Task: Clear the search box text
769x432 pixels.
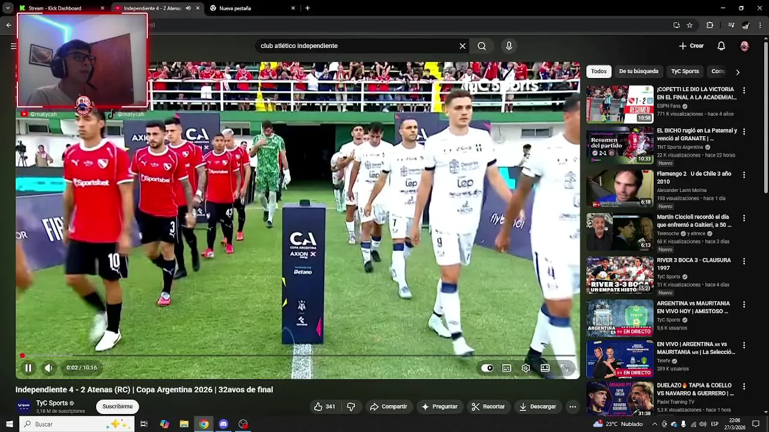Action: pyautogui.click(x=463, y=46)
